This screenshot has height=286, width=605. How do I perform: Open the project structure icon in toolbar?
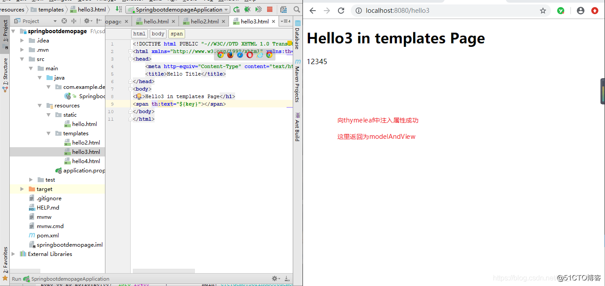tap(284, 9)
